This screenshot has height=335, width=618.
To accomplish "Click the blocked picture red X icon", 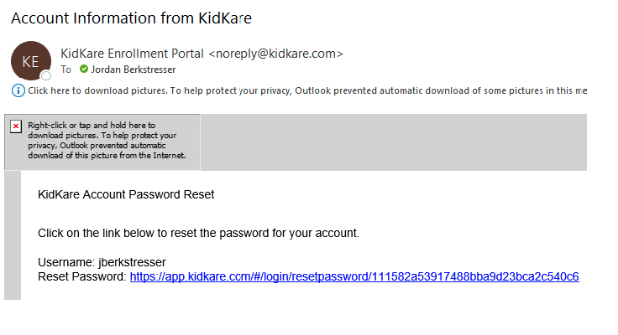I will (16, 126).
